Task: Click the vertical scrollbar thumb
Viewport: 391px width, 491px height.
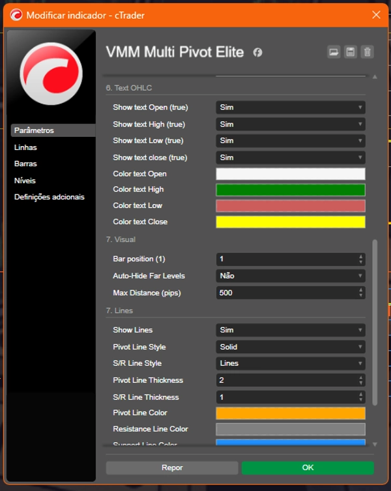Action: click(375, 323)
